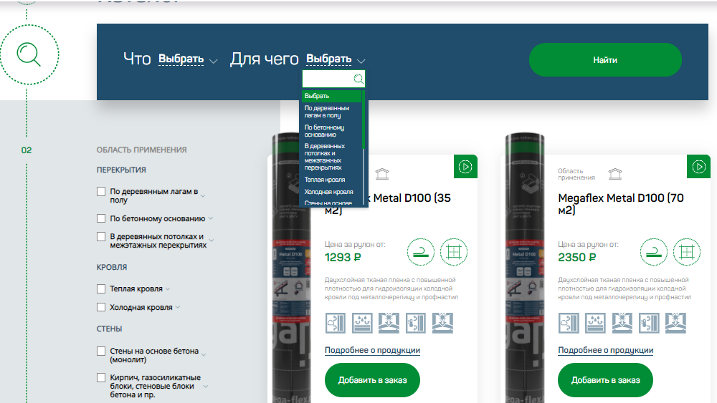The width and height of the screenshot is (717, 403).
Task: Click product roll image of 70 м2 card
Action: click(x=525, y=268)
